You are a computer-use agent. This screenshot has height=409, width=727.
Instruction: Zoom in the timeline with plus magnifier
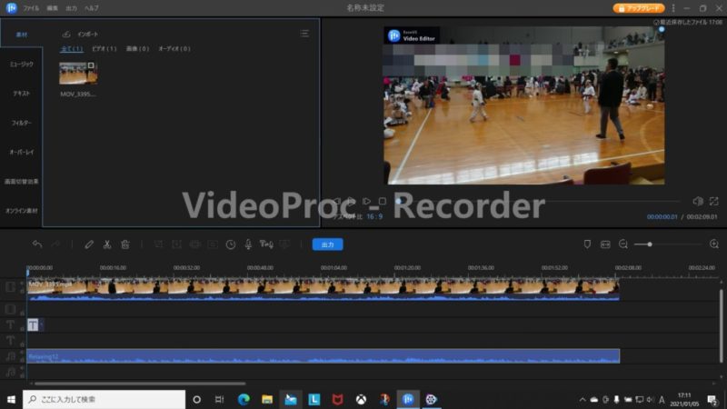714,244
